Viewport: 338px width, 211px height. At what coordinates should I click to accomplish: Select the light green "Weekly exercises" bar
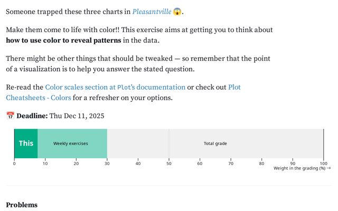[71, 143]
